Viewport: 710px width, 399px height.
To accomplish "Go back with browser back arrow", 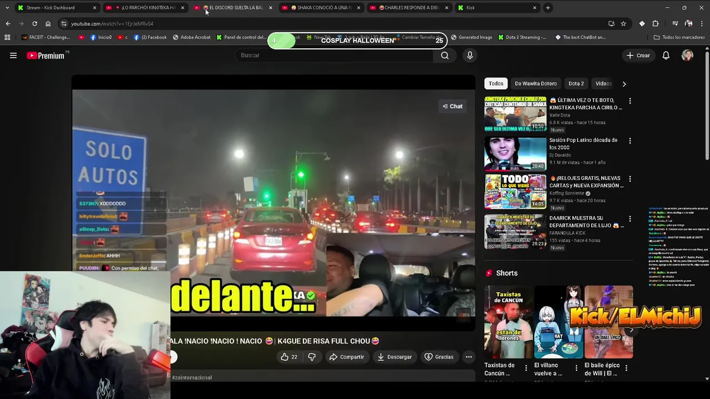I will point(8,24).
